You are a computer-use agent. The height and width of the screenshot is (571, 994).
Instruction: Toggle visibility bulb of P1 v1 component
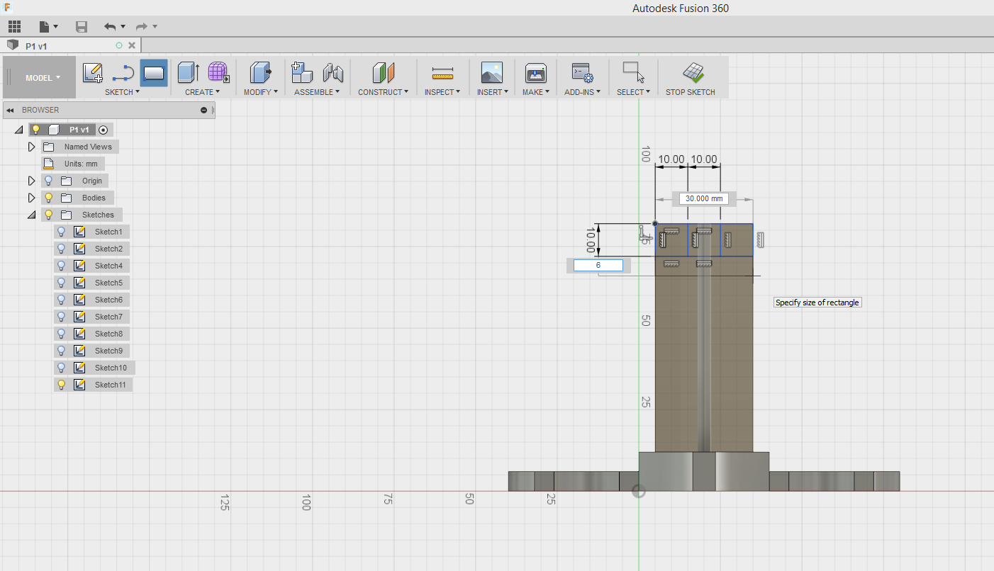36,130
